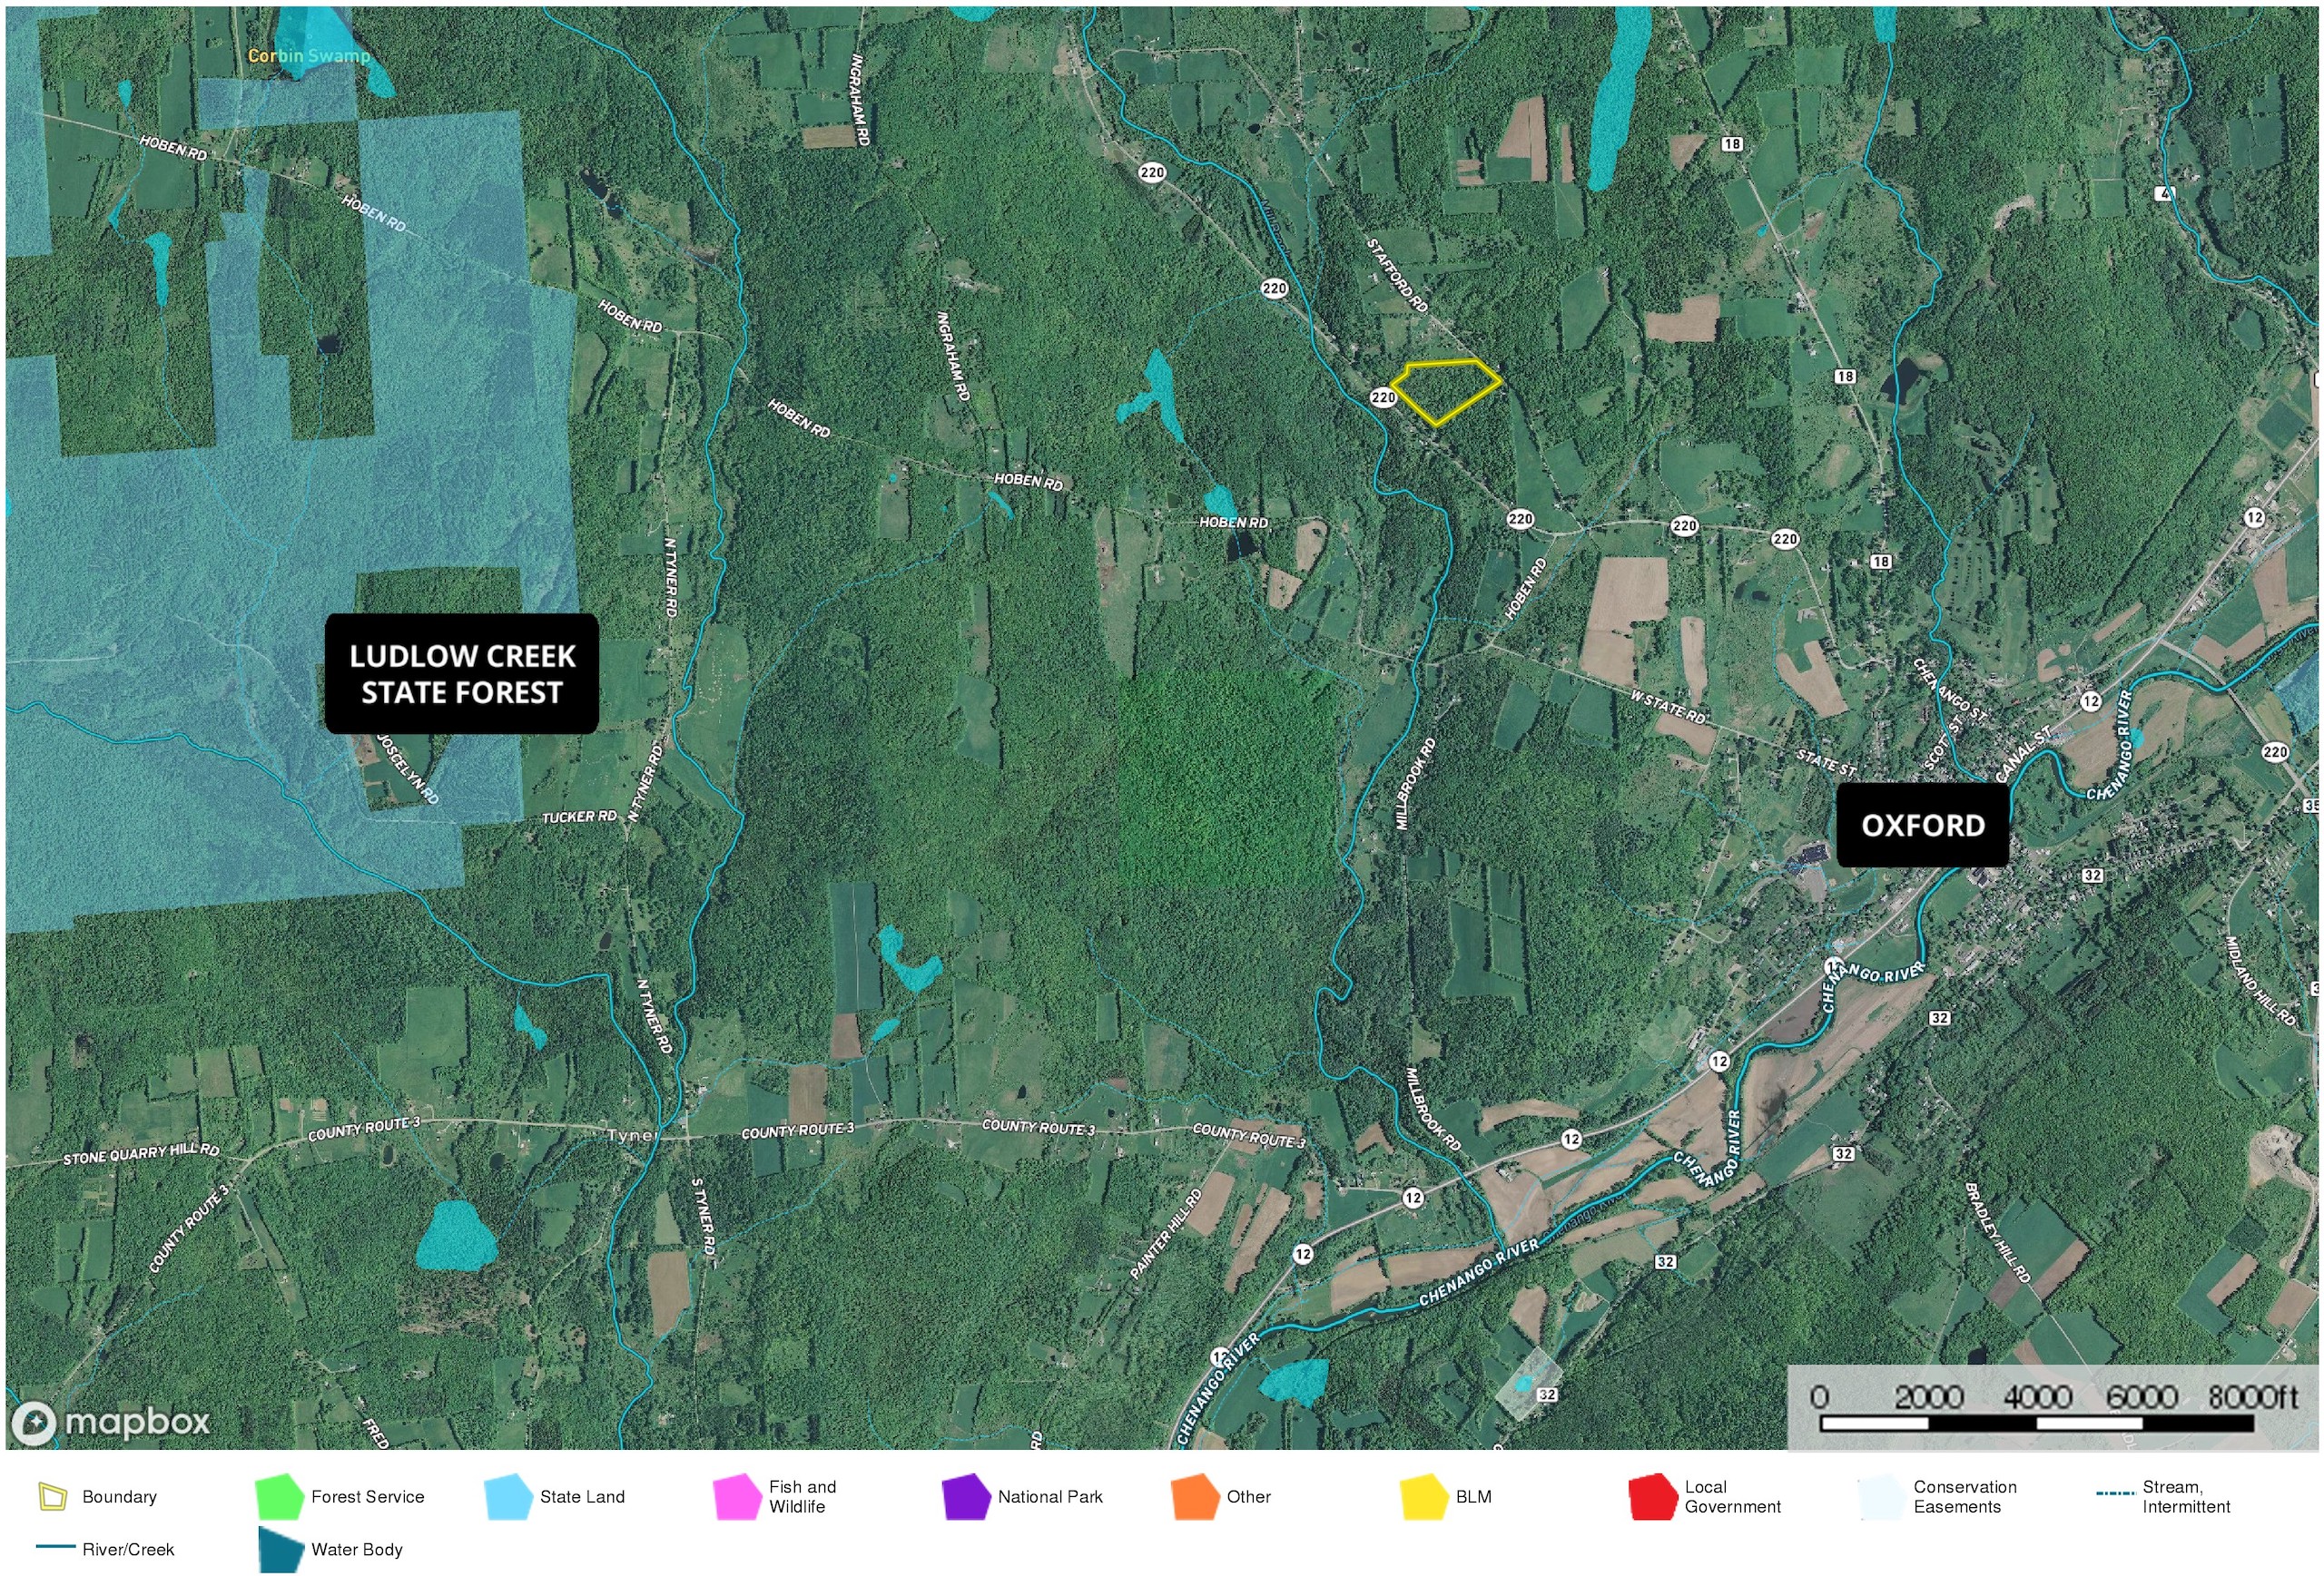Viewport: 2324px width, 1576px height.
Task: Click the Fish and Wildlife pink swatch
Action: pos(737,1497)
